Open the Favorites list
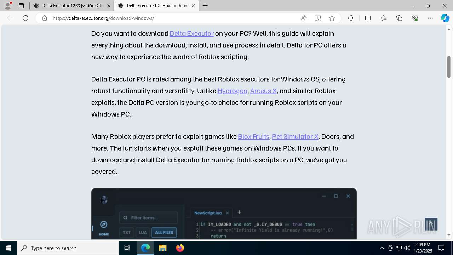The image size is (453, 255). (384, 18)
